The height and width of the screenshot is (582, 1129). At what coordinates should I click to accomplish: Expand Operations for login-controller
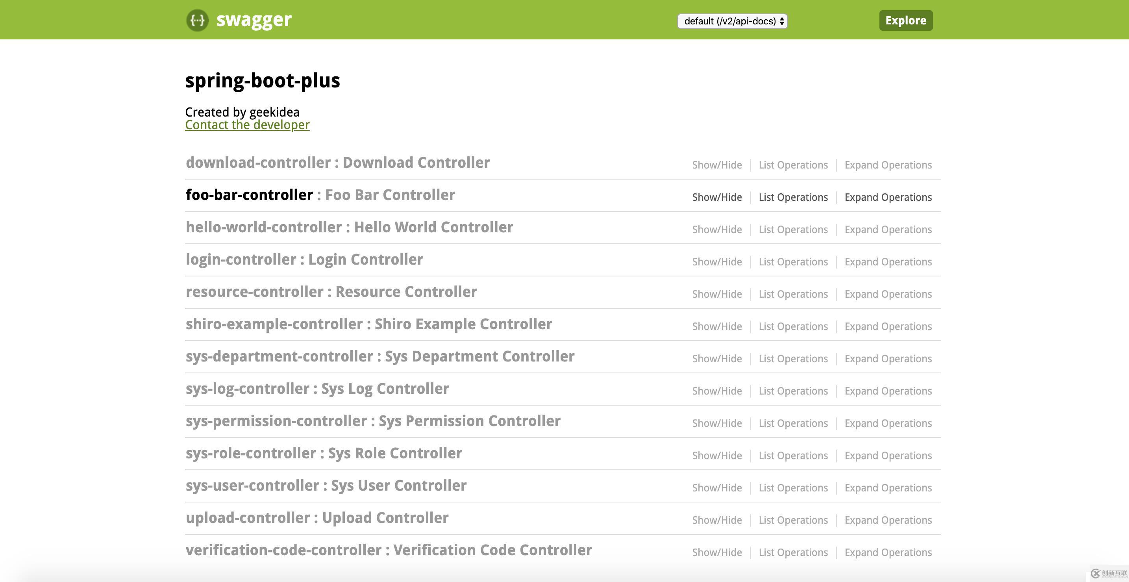888,262
